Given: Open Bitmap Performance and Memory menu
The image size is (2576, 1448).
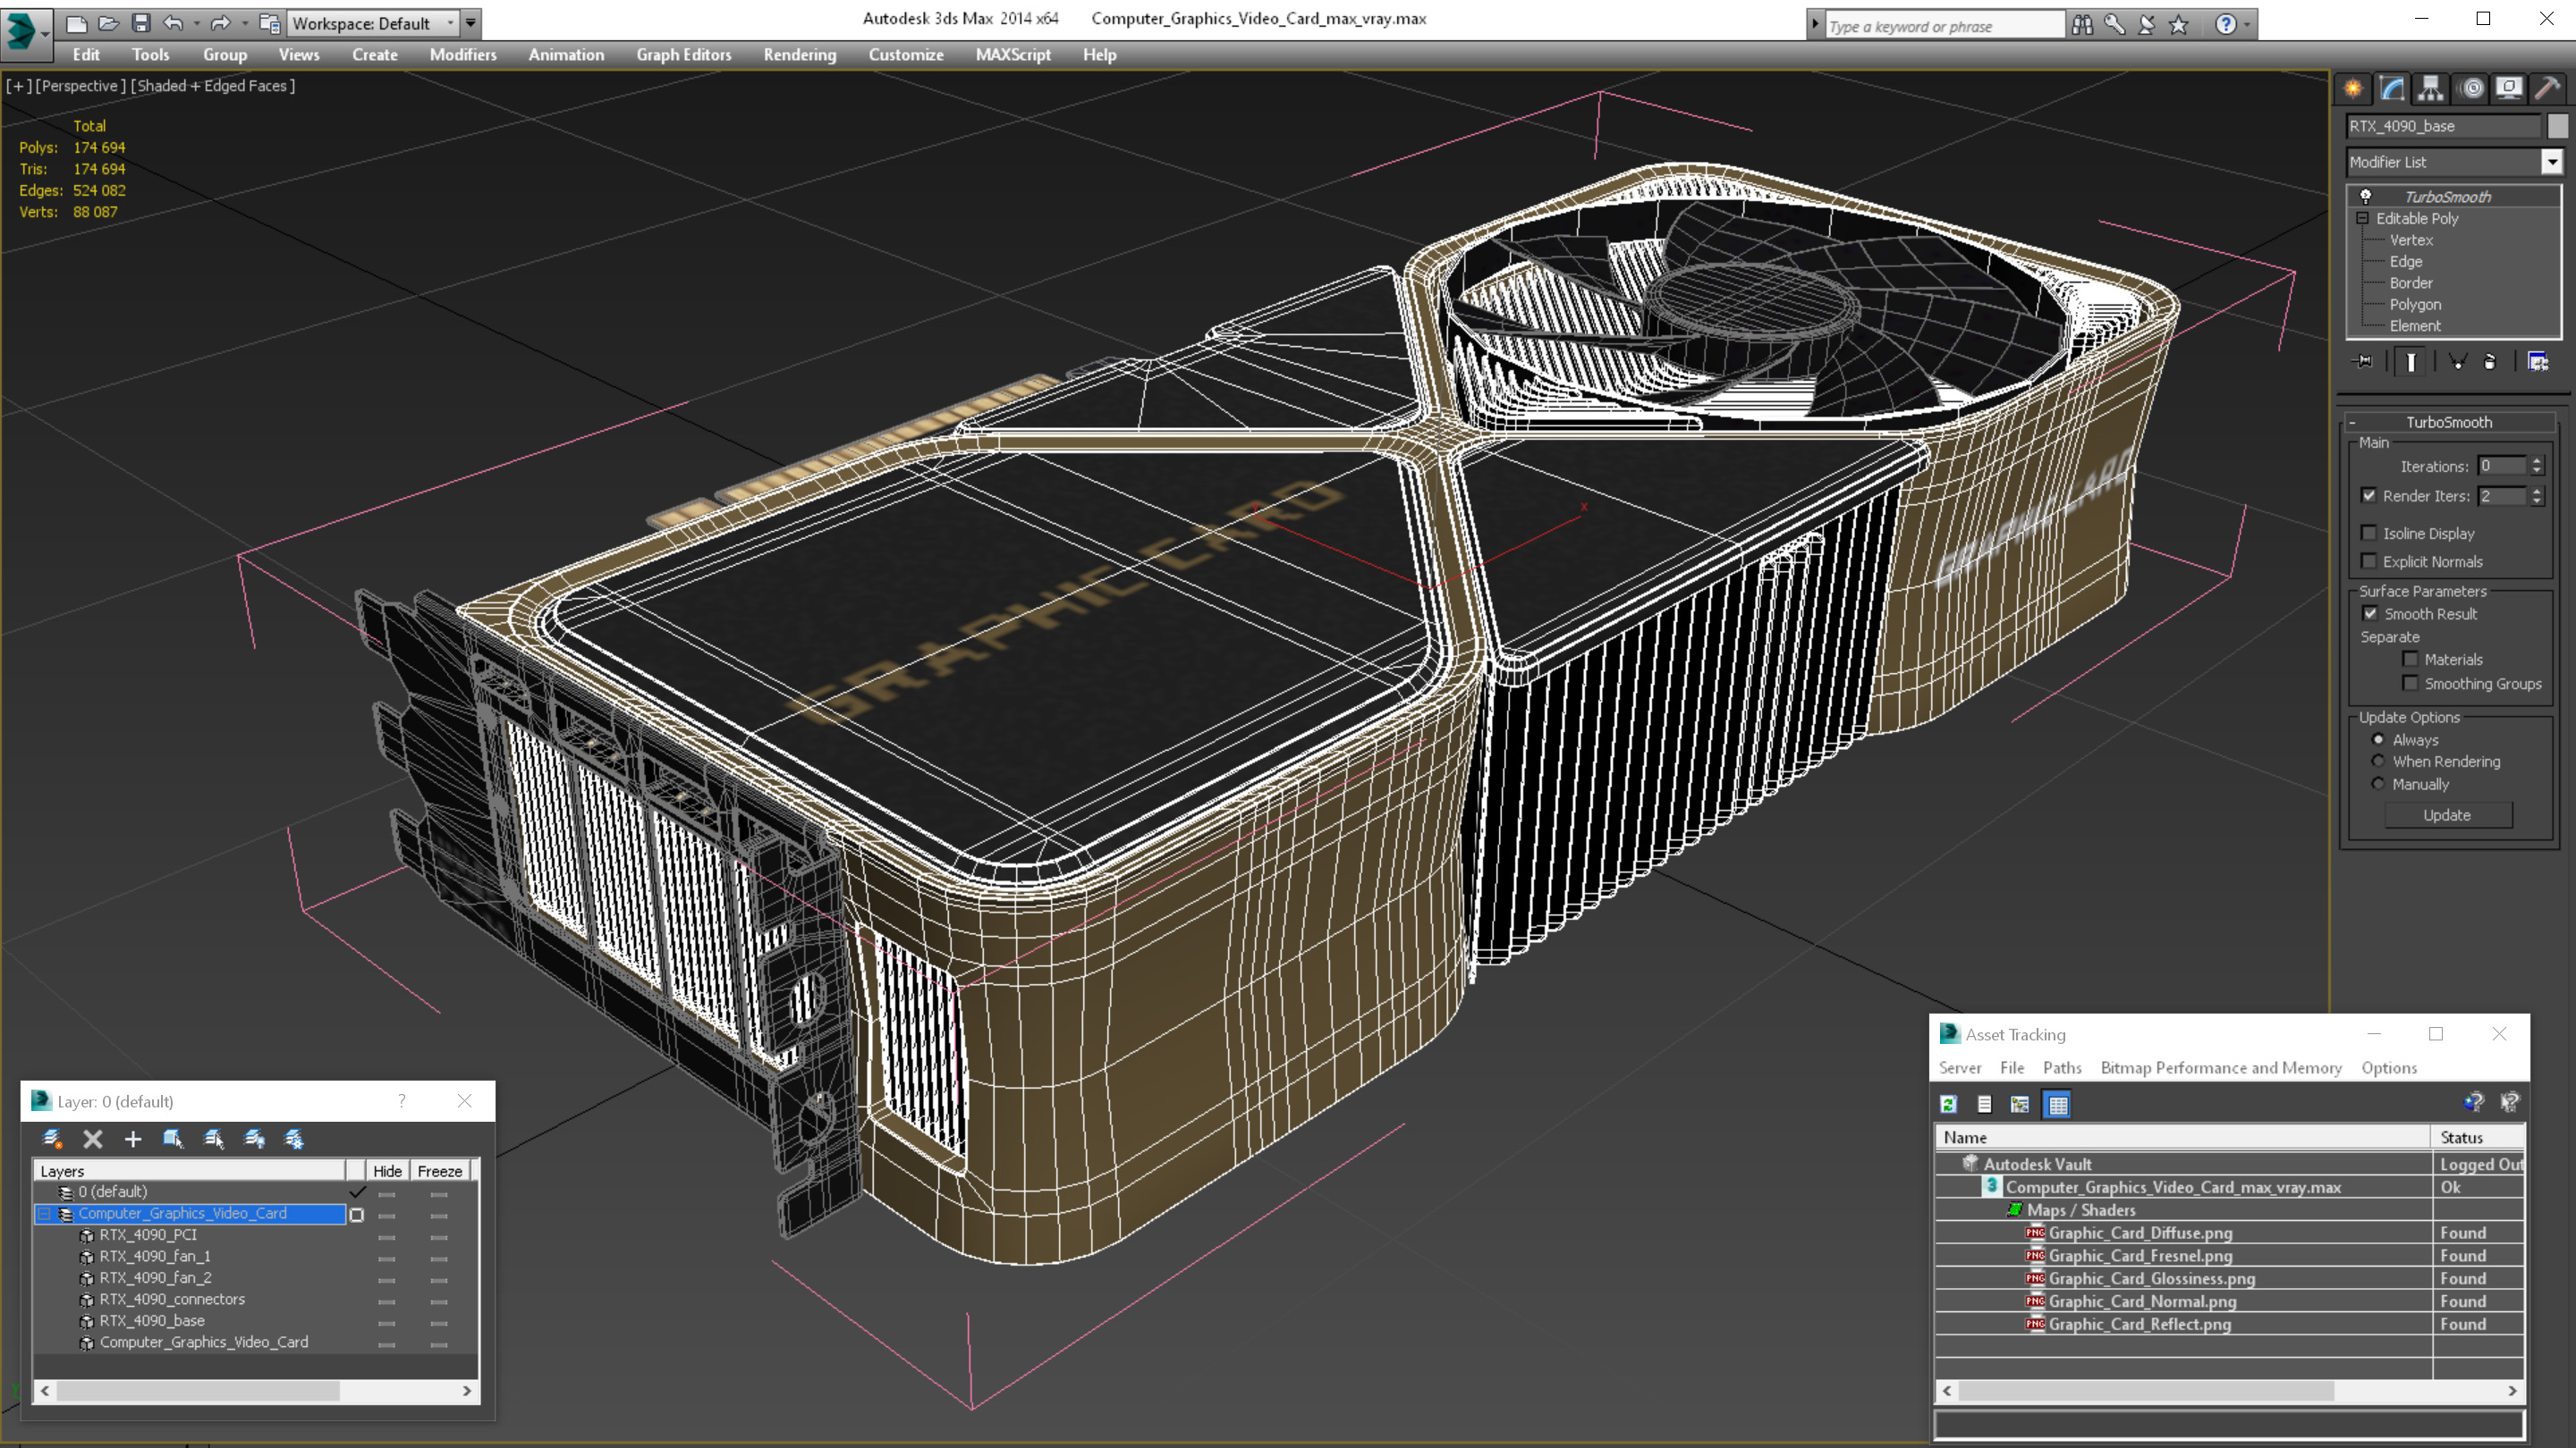Looking at the screenshot, I should point(2221,1067).
